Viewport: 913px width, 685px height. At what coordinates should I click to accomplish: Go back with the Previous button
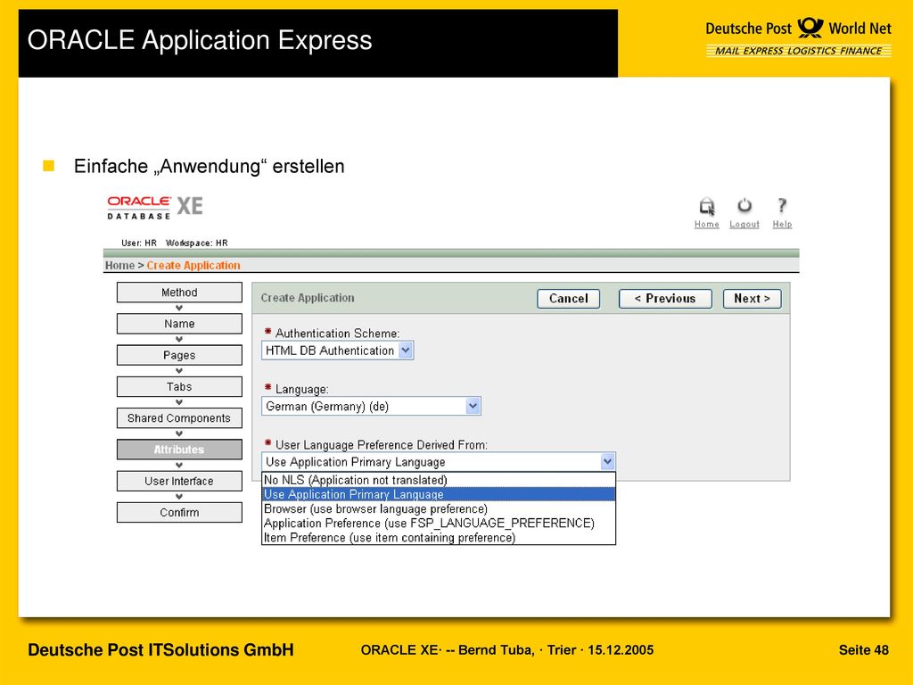tap(665, 299)
